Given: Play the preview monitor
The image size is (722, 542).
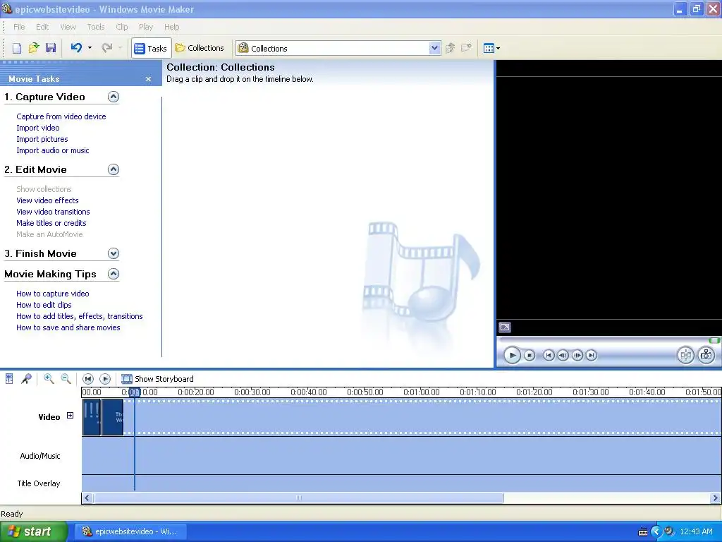Looking at the screenshot, I should click(x=512, y=356).
